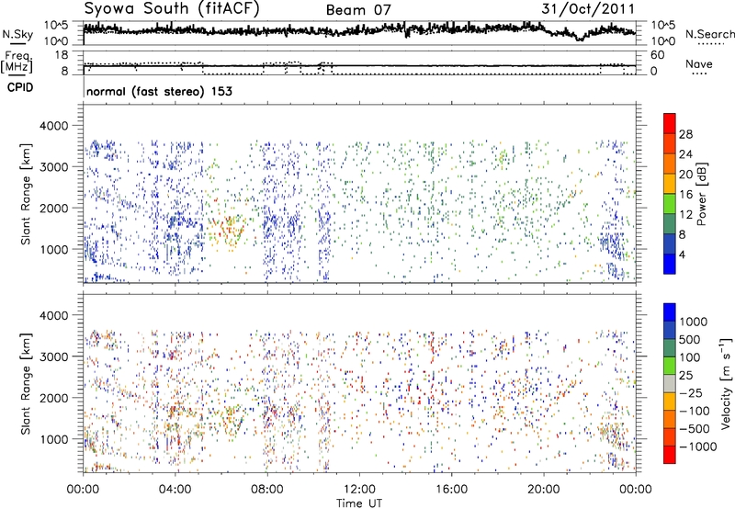Select the green 25–100 Velocity swatch
The width and height of the screenshot is (735, 509).
coord(670,366)
